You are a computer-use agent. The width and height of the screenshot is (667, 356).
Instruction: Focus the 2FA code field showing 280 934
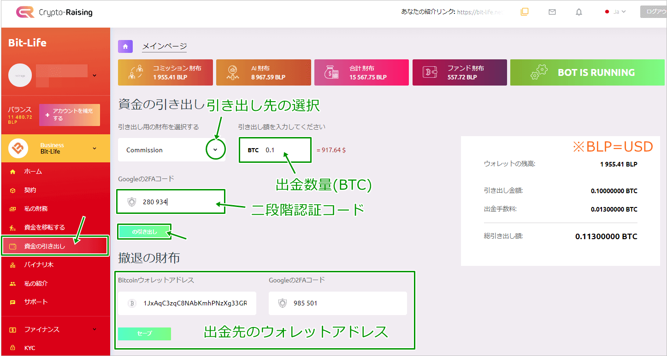[171, 201]
